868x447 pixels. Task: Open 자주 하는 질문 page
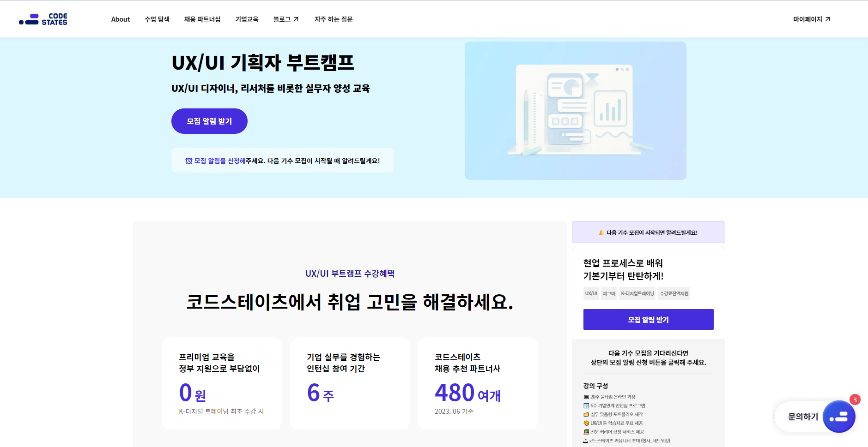(334, 19)
